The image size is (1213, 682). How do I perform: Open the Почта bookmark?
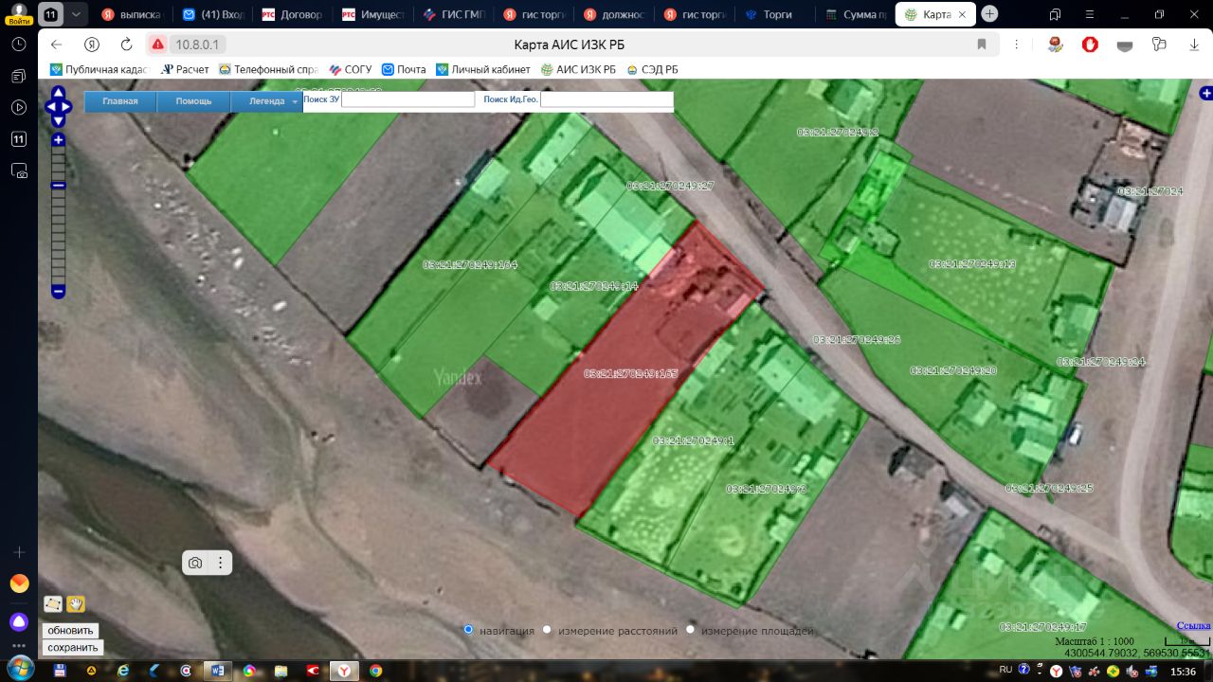pos(404,69)
